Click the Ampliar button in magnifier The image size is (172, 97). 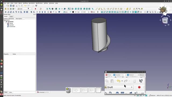pos(117,75)
